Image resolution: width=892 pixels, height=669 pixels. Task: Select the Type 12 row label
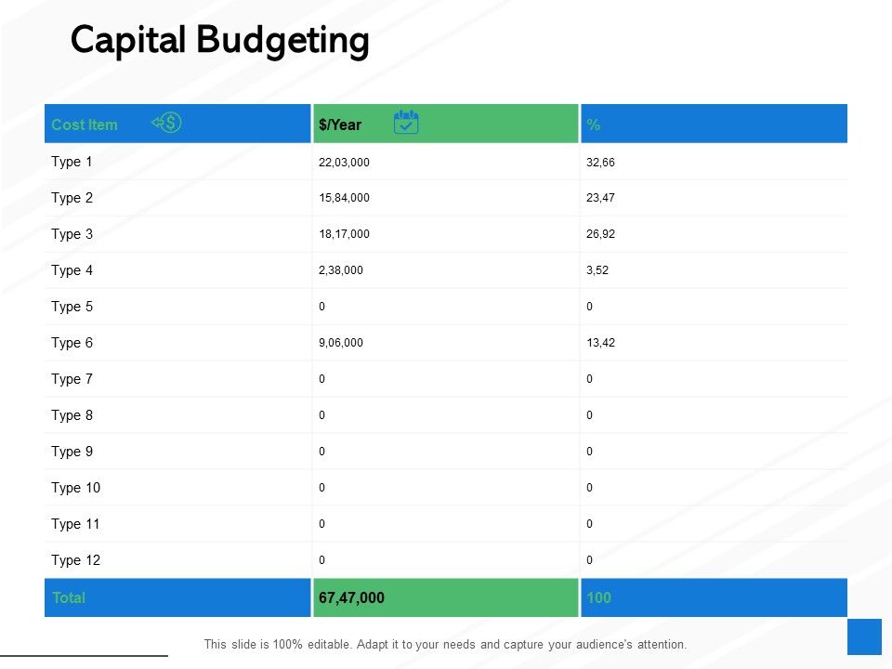(75, 560)
